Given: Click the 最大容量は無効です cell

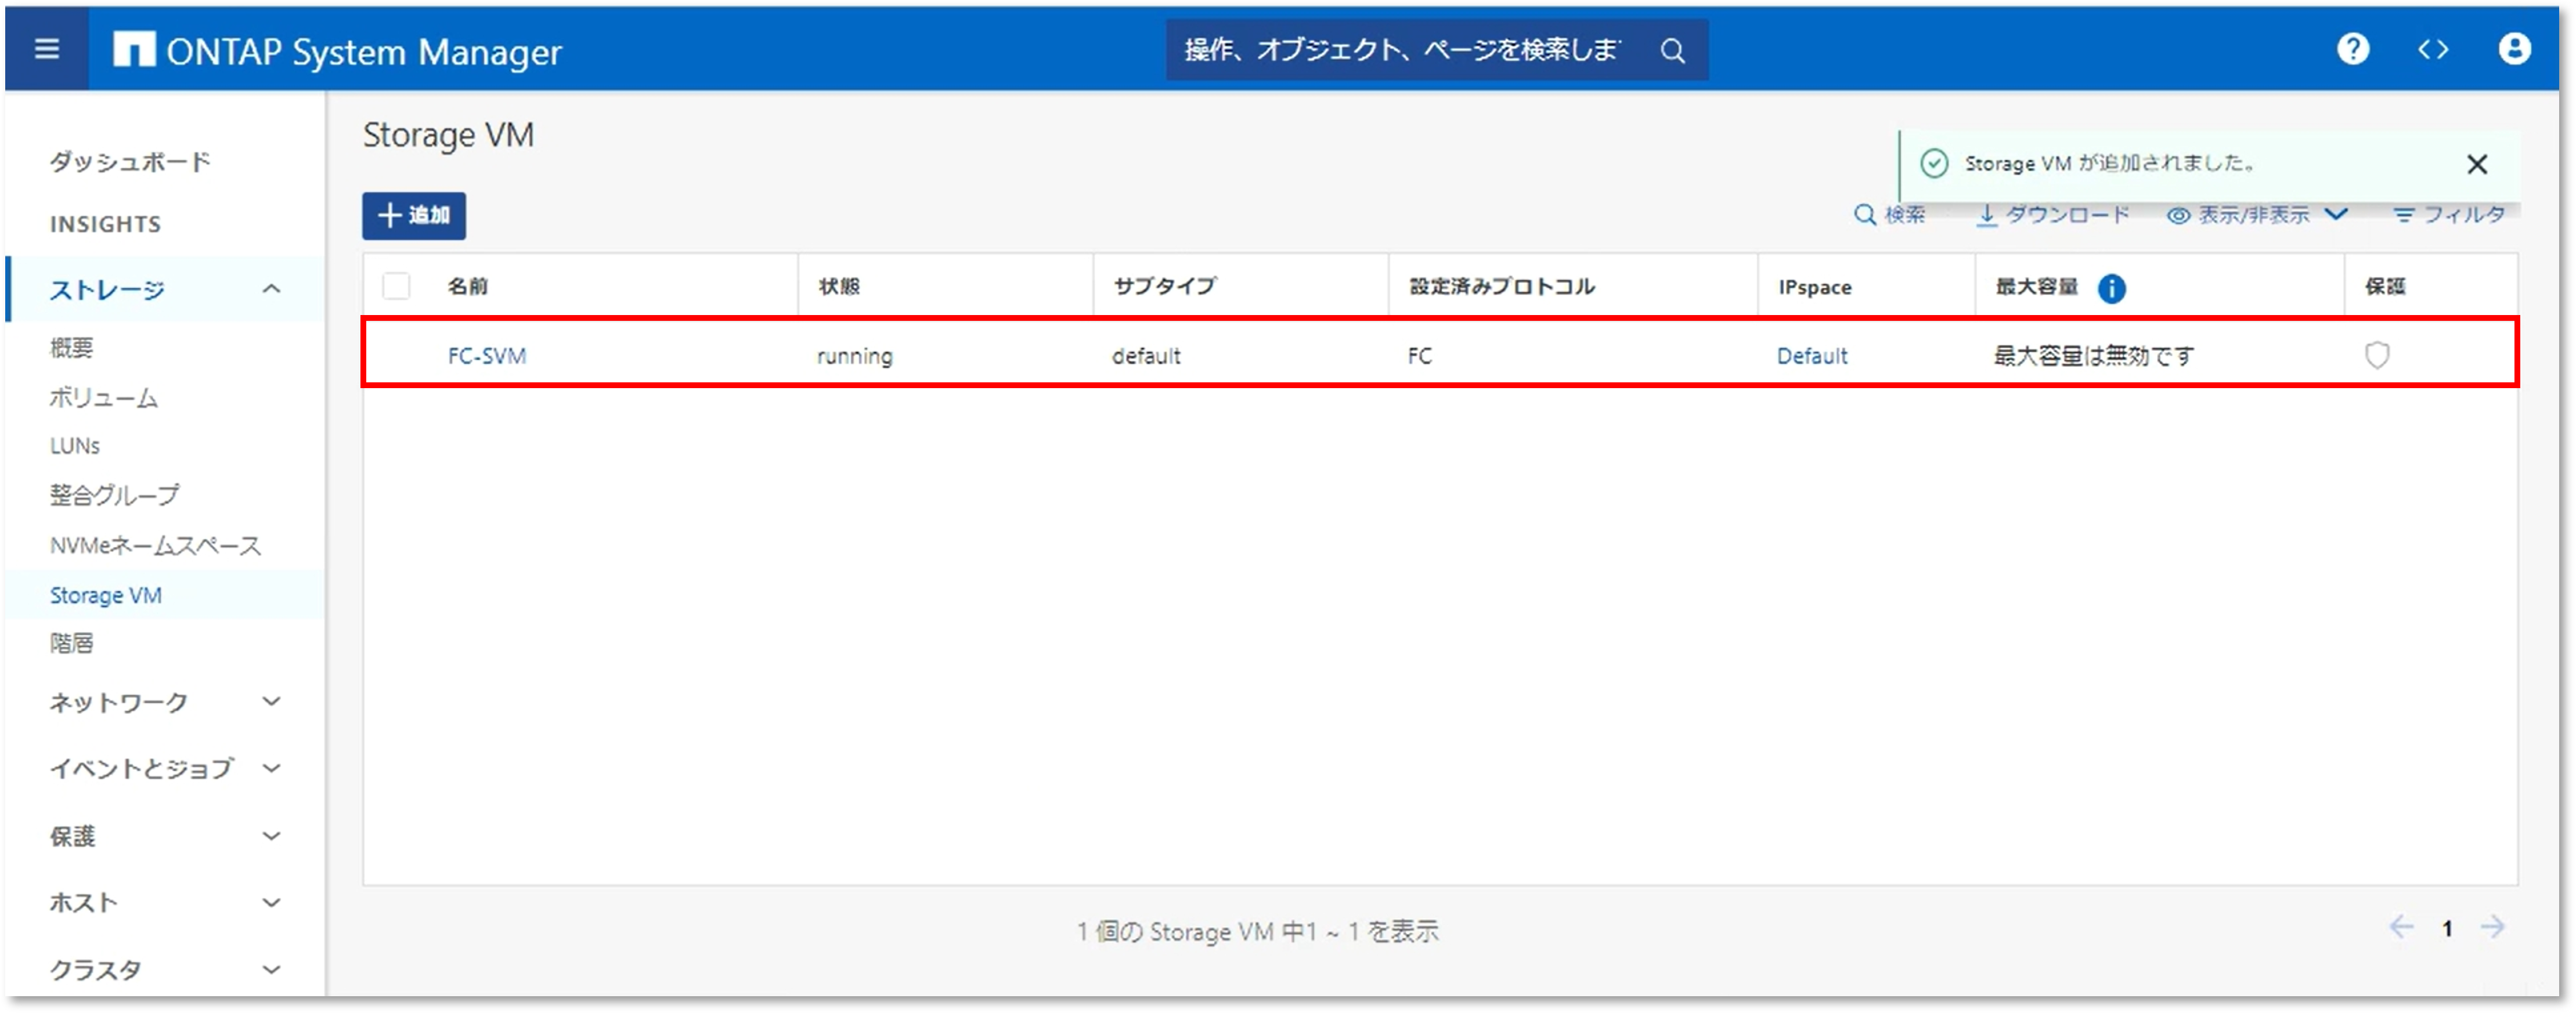Looking at the screenshot, I should tap(2093, 355).
